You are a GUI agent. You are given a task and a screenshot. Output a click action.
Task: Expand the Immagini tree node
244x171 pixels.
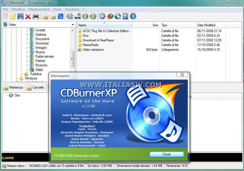[27, 48]
